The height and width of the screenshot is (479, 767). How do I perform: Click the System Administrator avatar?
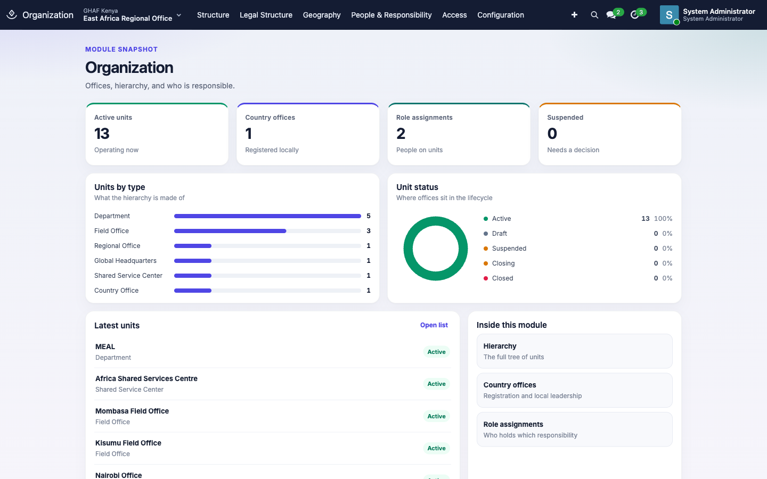coord(669,15)
